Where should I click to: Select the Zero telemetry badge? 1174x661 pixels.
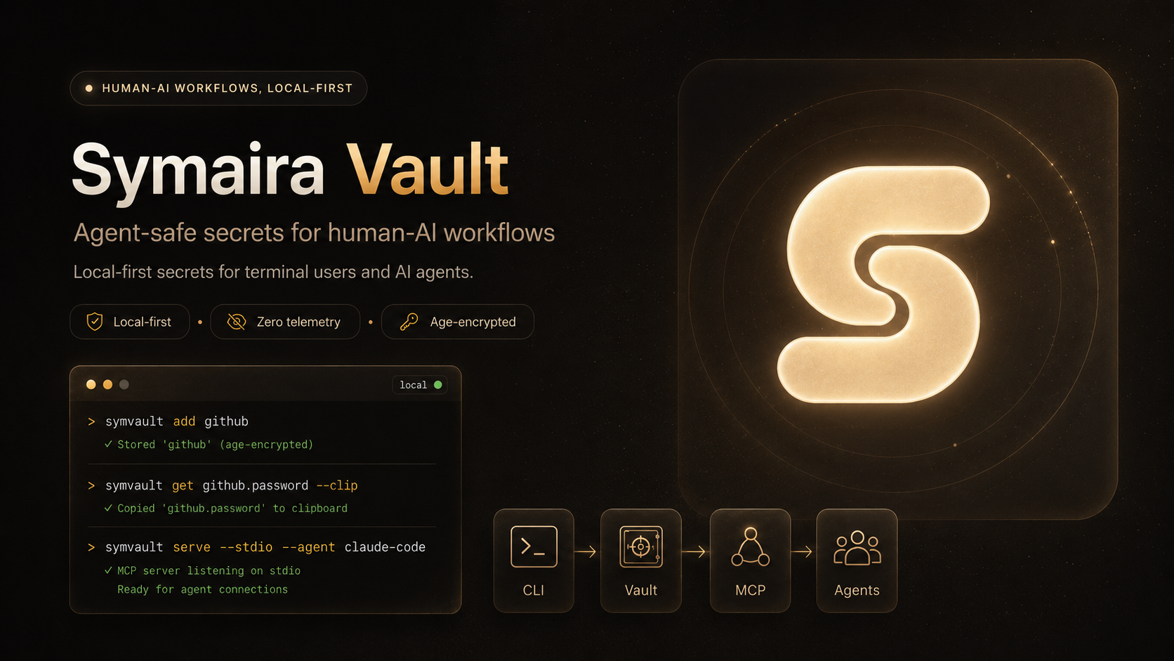coord(285,322)
